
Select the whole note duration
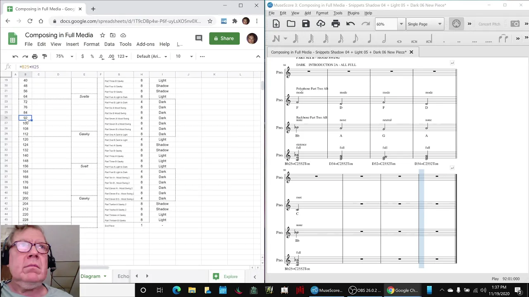pyautogui.click(x=399, y=41)
